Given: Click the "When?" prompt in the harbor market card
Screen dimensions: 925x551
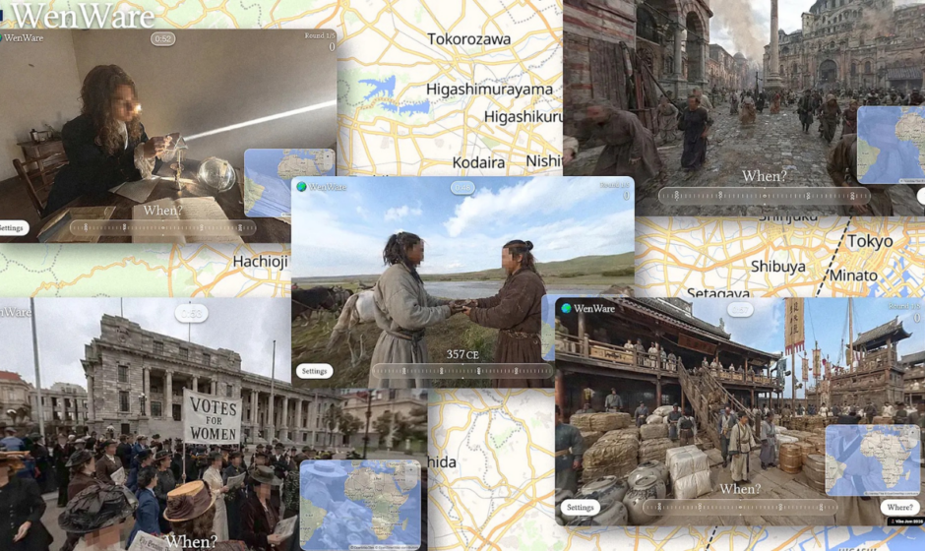Looking at the screenshot, I should pyautogui.click(x=740, y=488).
